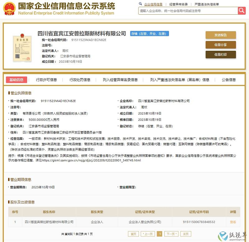Focus the enterprise name search field
This screenshot has width=249, height=242.
(x=188, y=11)
